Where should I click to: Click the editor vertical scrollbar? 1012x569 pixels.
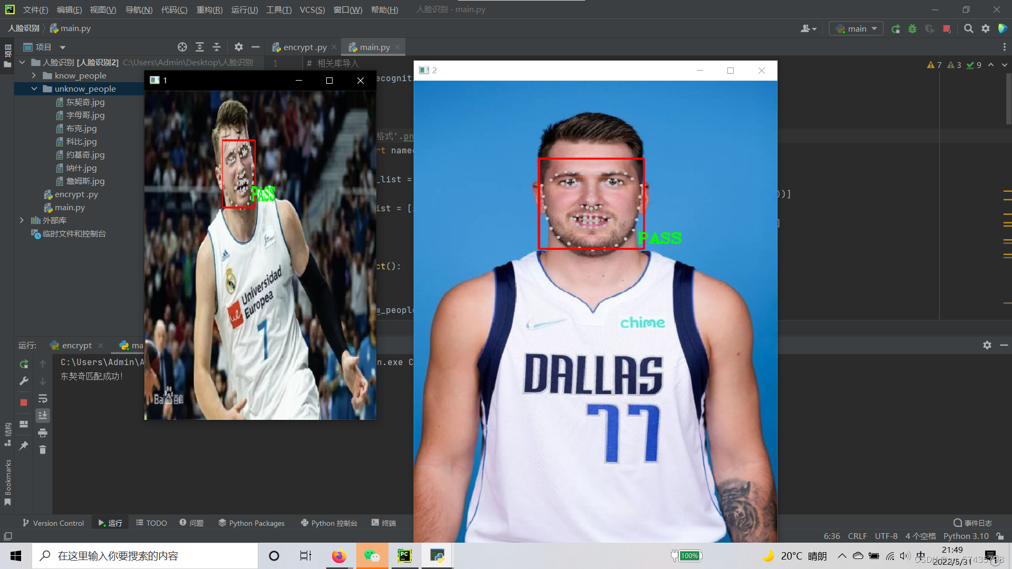coord(1008,99)
